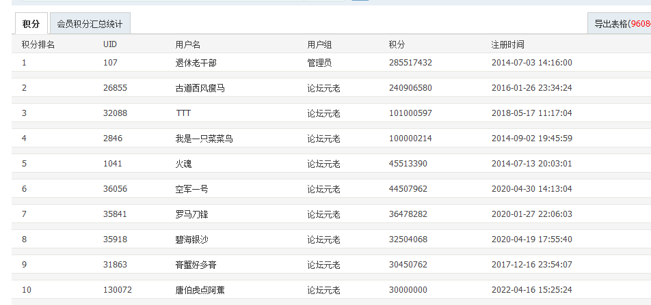Click 论坛元老 in the 火魂 row
Viewport: 651px width, 305px height.
point(323,164)
